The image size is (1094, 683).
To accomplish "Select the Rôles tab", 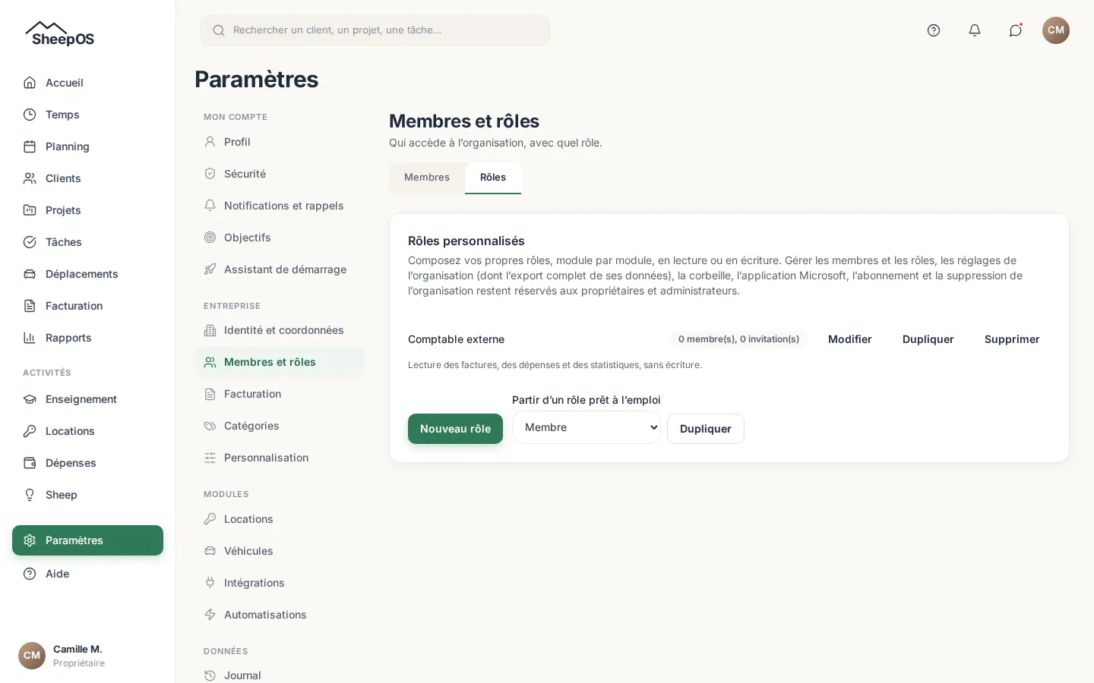I will click(493, 178).
